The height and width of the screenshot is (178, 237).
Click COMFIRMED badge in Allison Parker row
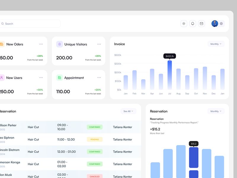tap(95, 127)
